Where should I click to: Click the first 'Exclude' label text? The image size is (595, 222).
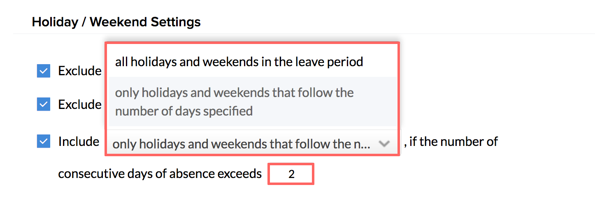[79, 71]
